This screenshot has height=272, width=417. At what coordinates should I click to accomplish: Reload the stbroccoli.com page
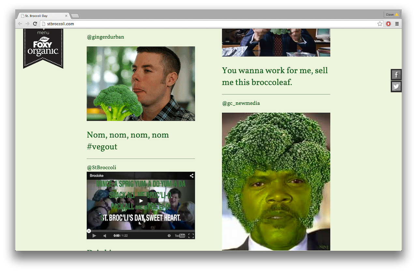pos(35,24)
